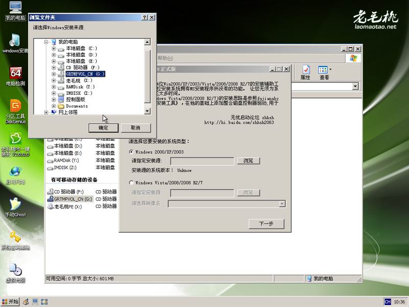This screenshot has width=409, height=307.
Task: Expand the Control Panel tree node
Action: pyautogui.click(x=54, y=99)
